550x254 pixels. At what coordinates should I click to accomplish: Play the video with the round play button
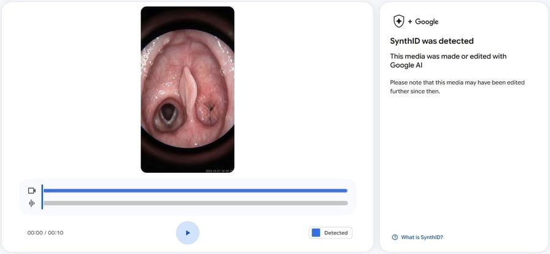(x=188, y=233)
